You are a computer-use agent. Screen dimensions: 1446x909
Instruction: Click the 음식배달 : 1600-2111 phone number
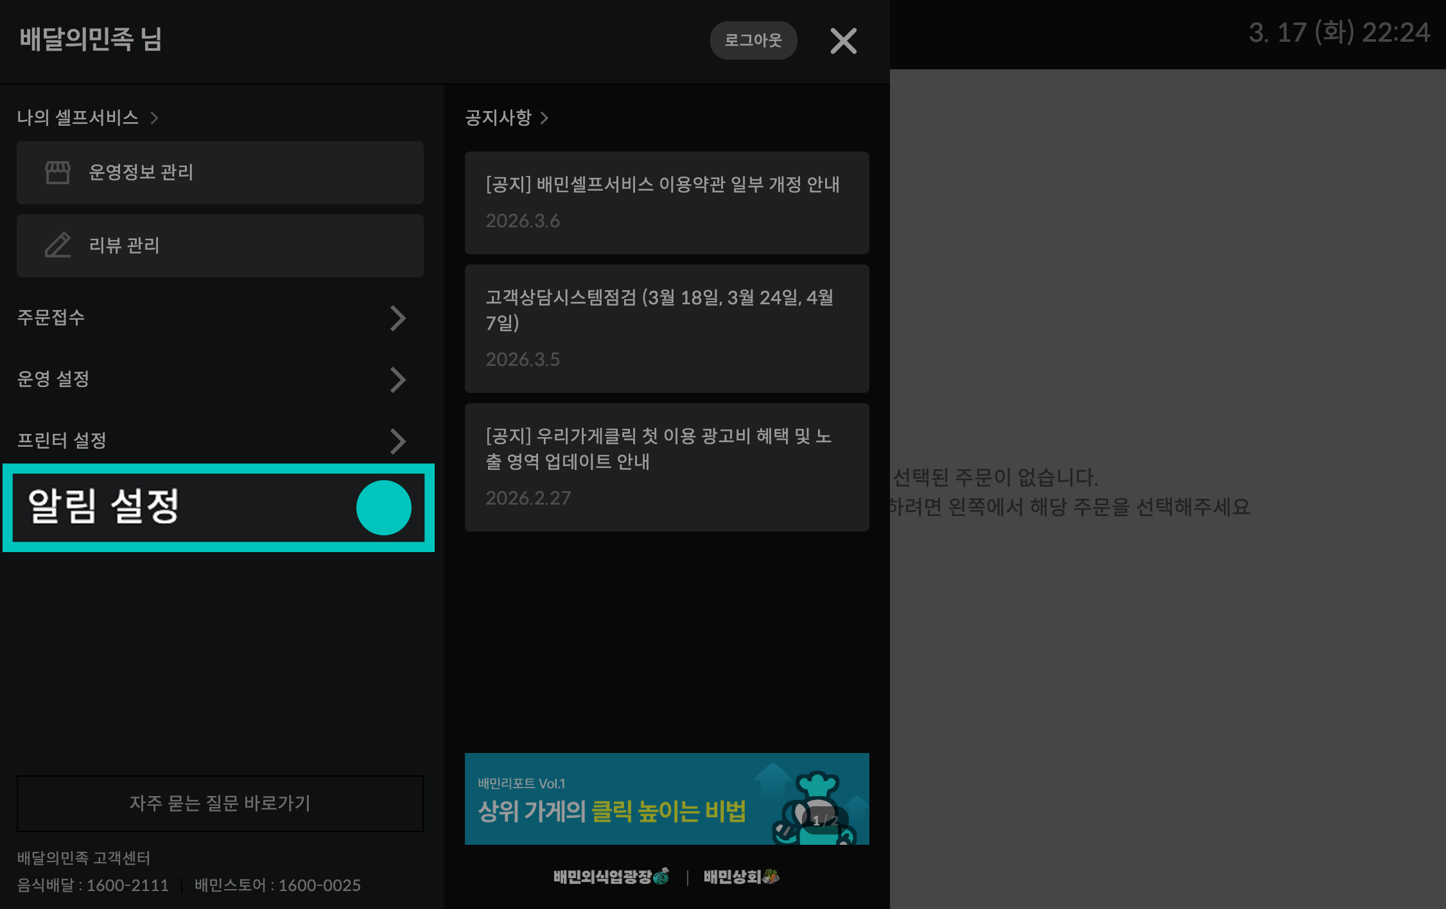click(x=92, y=885)
